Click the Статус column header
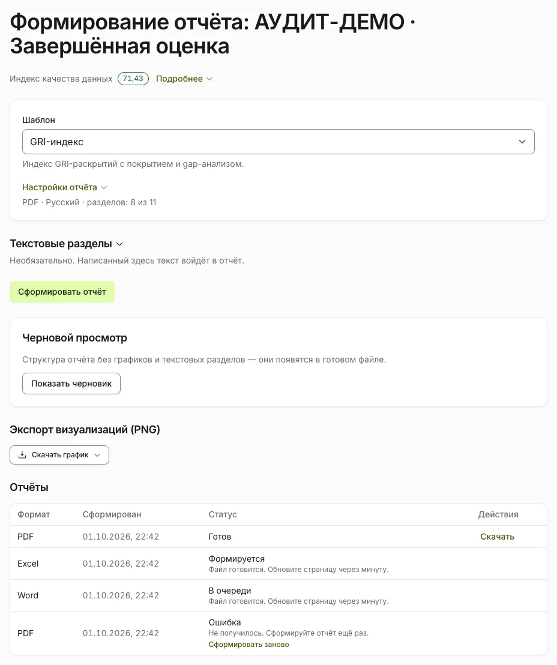The width and height of the screenshot is (557, 665). 223,514
